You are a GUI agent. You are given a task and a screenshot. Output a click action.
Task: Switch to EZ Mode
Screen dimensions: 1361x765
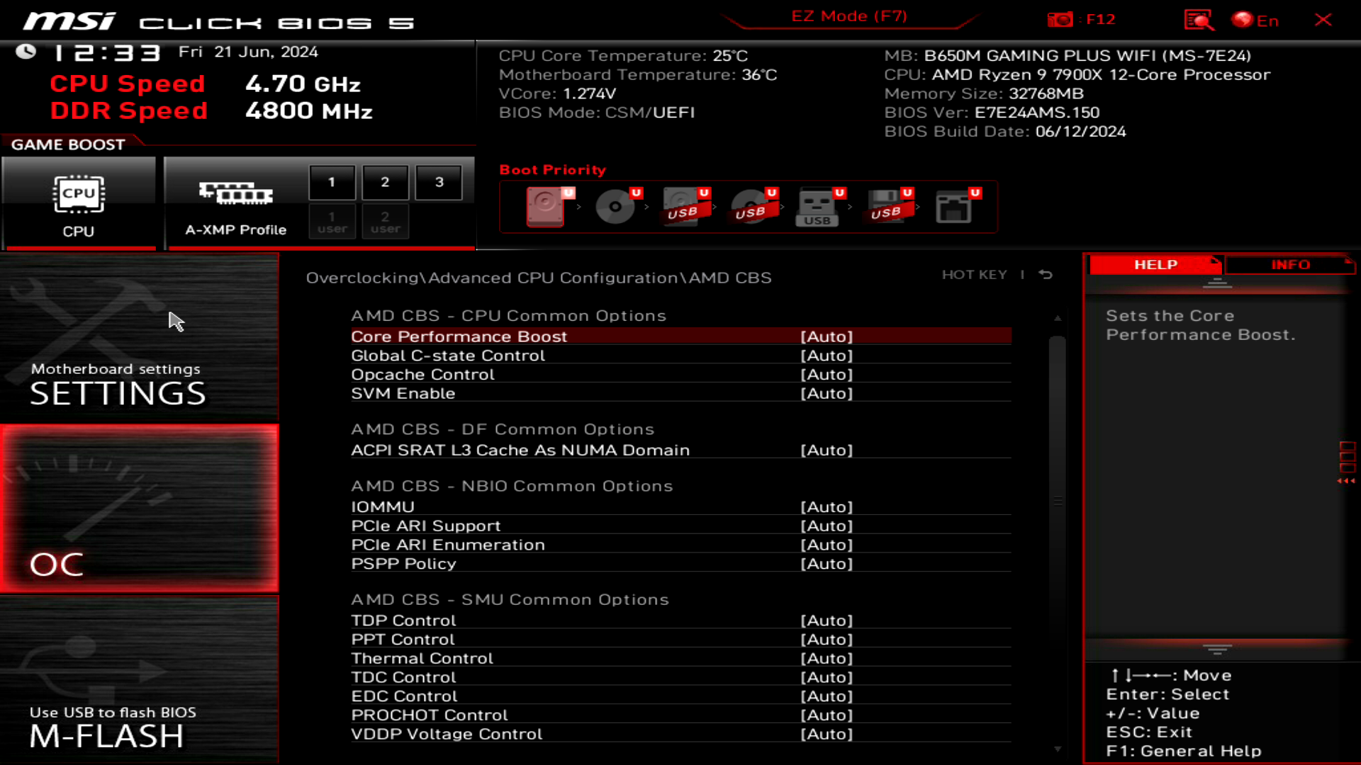848,16
